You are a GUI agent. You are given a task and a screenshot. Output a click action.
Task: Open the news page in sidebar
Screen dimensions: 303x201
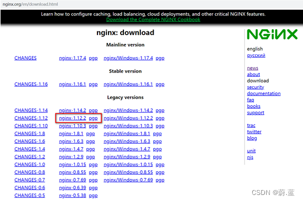[x=252, y=68]
